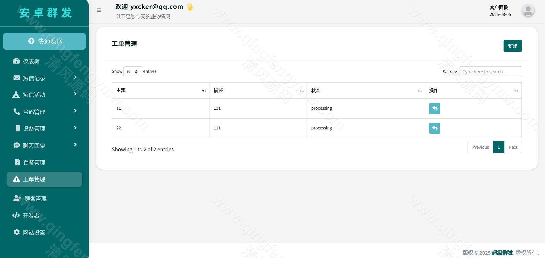Viewport: 545px width, 258px height.
Task: Expand the 号码管理 submenu chevron
Action: click(75, 111)
